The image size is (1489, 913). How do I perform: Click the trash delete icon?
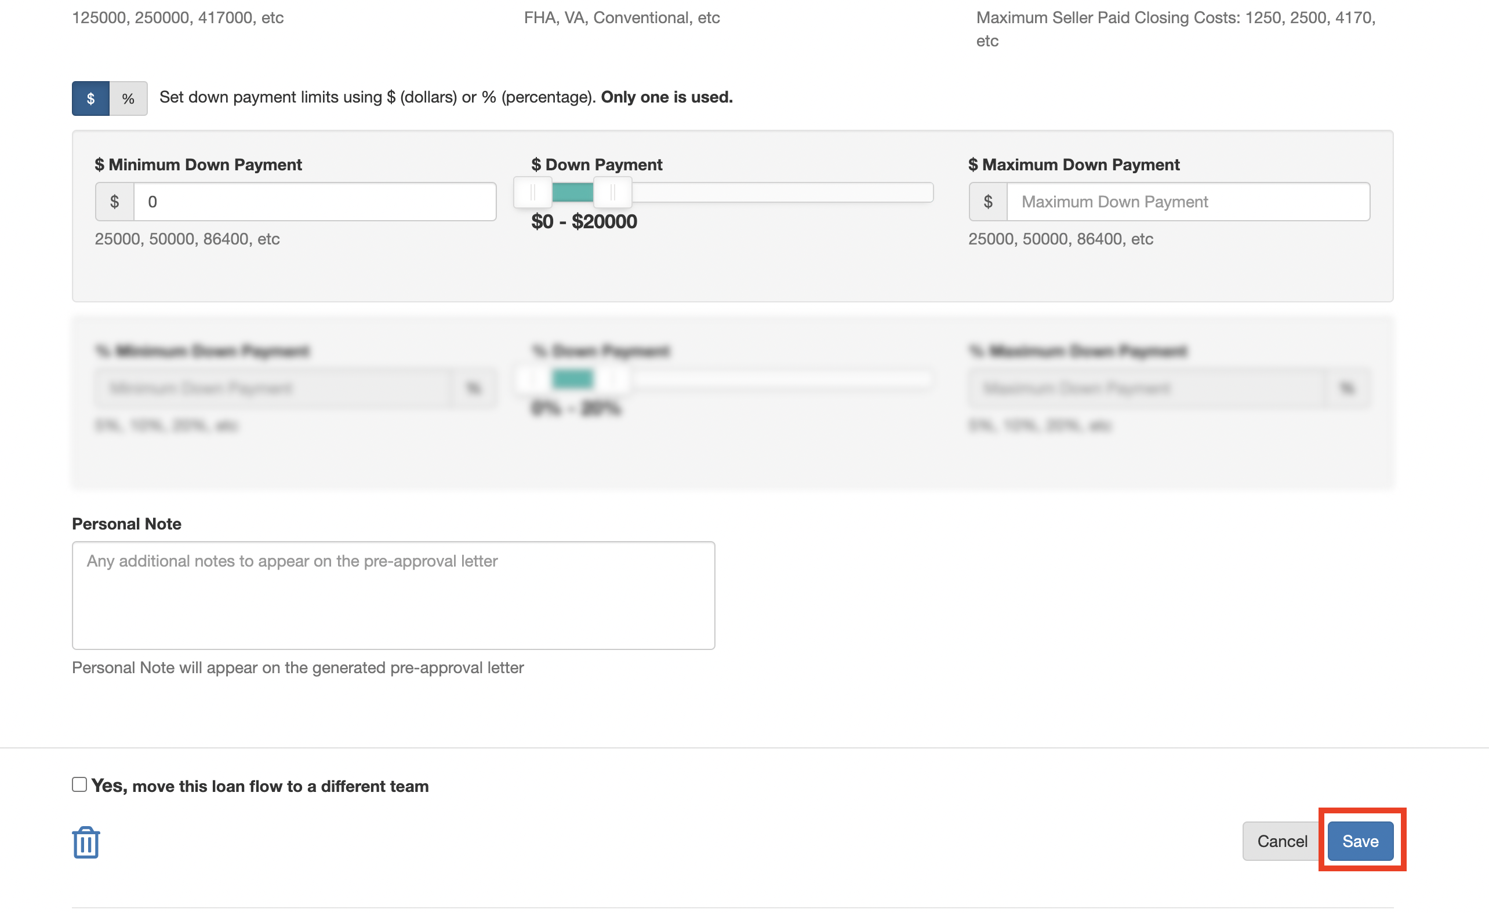(86, 842)
